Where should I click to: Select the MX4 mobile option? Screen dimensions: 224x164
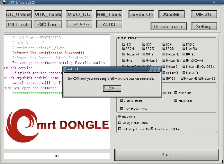pos(123,44)
